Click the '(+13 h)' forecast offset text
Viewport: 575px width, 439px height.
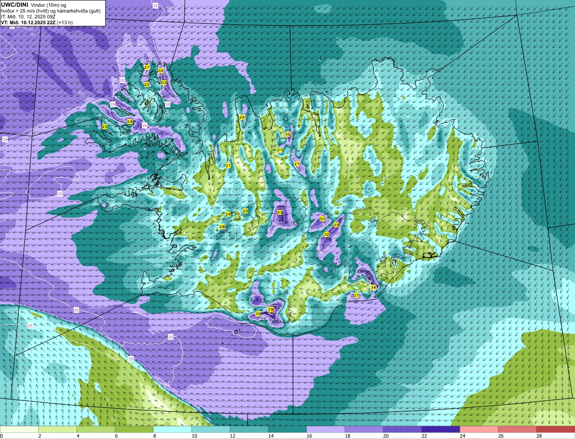(x=65, y=22)
